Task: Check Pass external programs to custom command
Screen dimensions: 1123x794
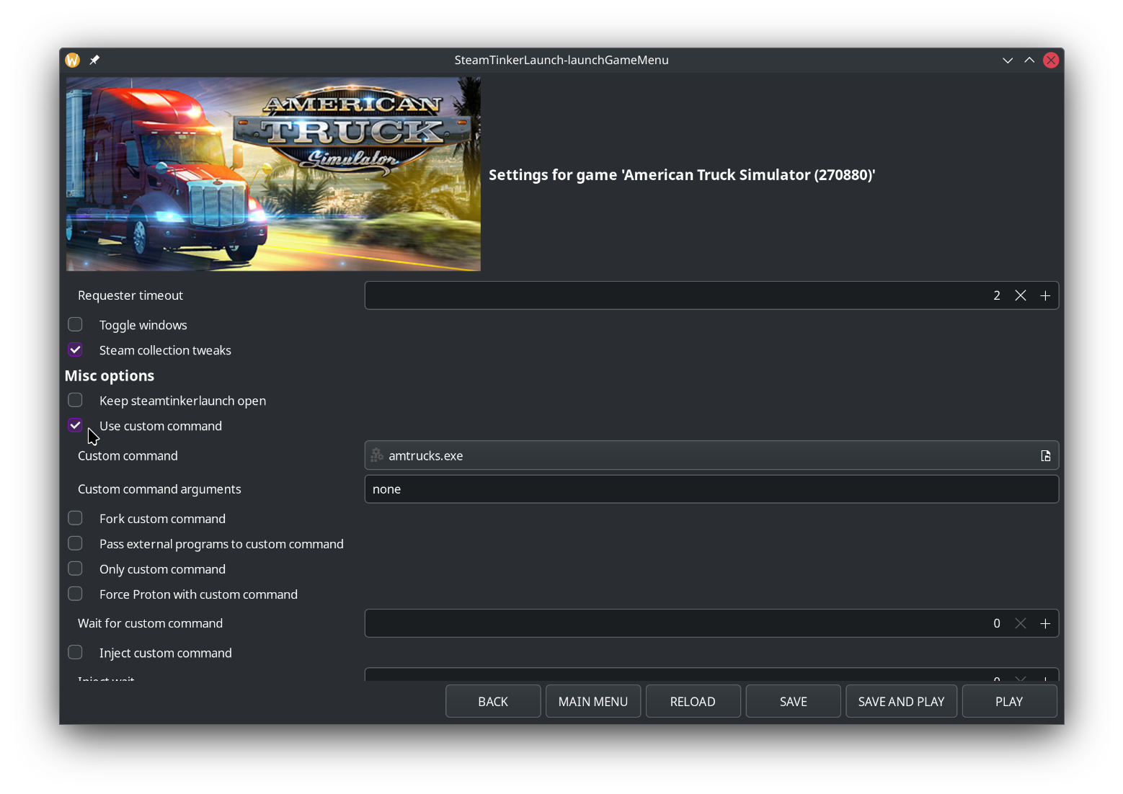Action: (x=75, y=543)
